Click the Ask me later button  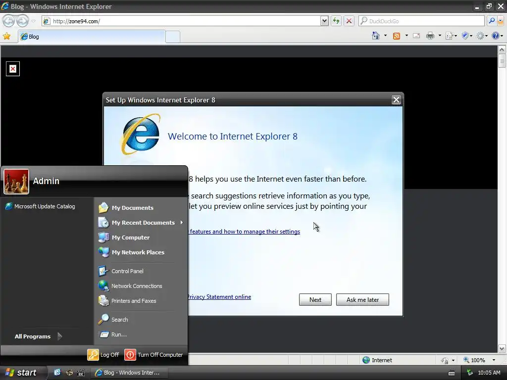tap(362, 299)
